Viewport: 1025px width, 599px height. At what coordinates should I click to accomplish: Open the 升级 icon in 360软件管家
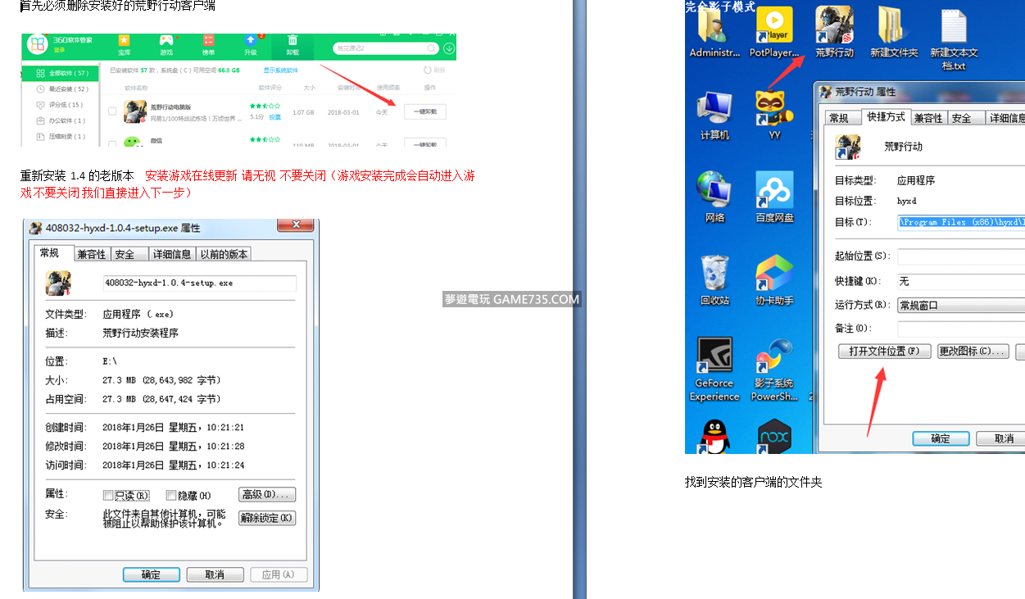tap(251, 40)
